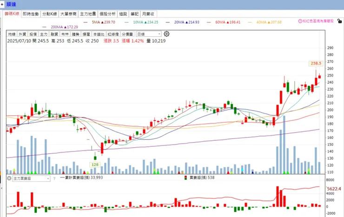Click the 累計買賣超 33,993 legend
Viewport: 344px width, 217px height.
82,178
